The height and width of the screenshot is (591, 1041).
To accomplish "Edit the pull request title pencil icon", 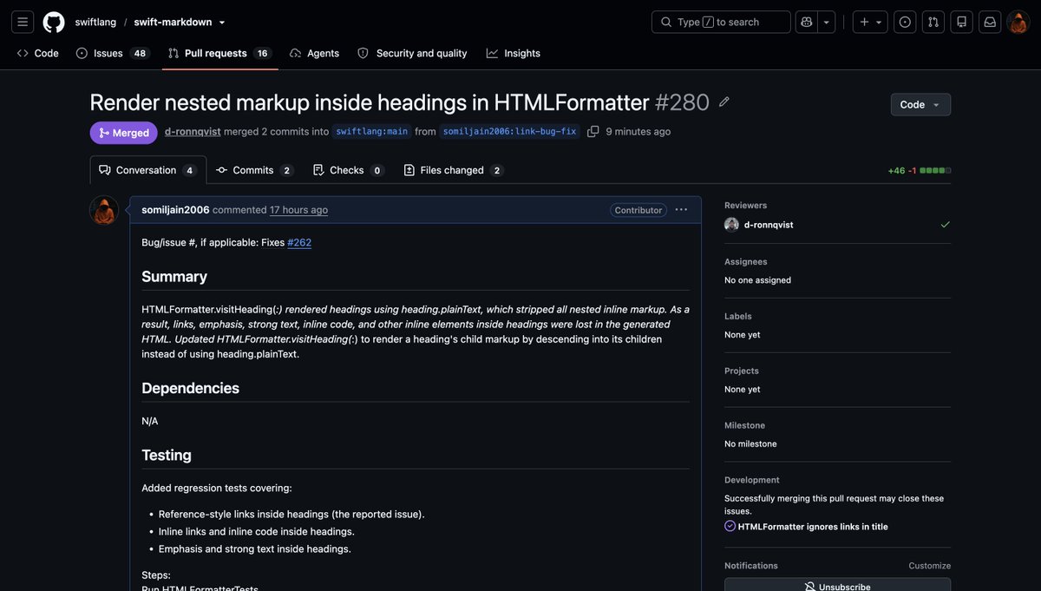I will pos(724,102).
